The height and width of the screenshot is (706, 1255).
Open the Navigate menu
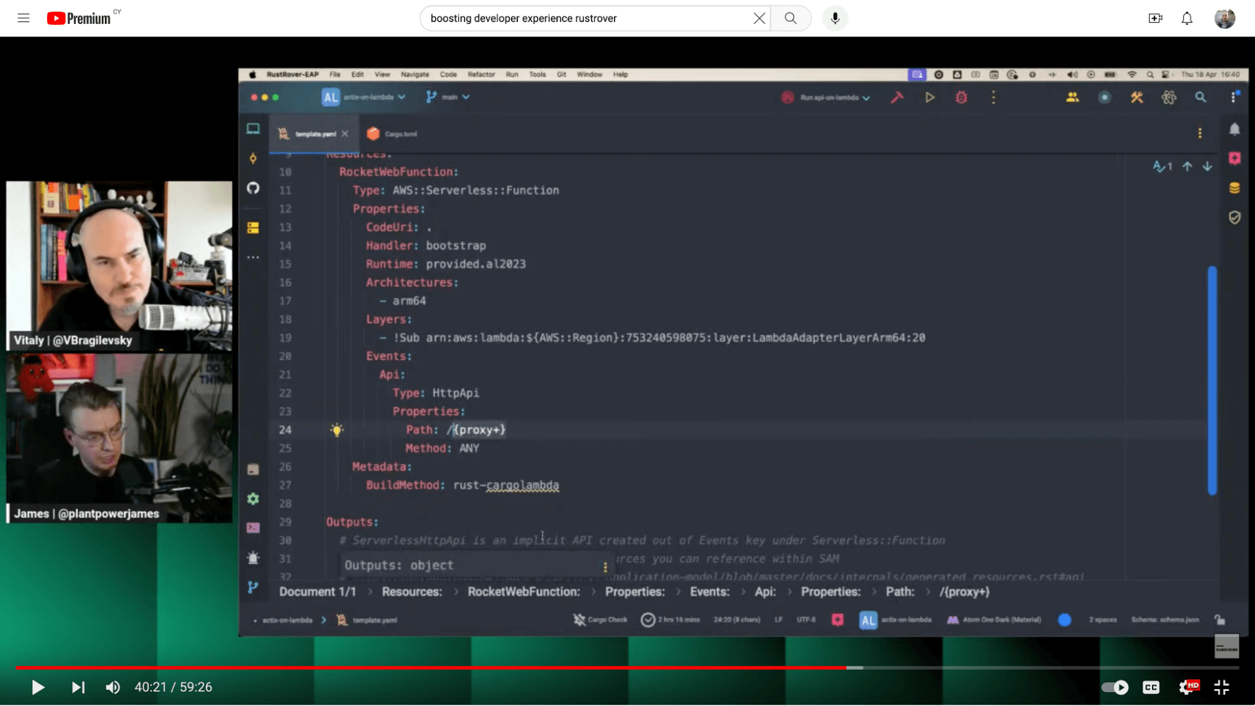coord(414,74)
